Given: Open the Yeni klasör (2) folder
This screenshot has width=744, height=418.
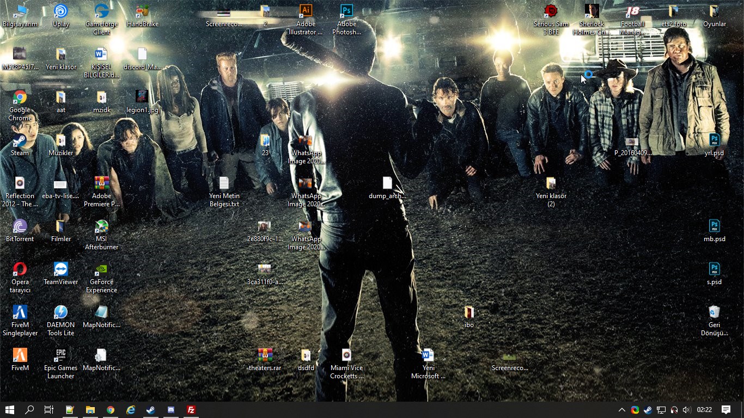Looking at the screenshot, I should click(551, 192).
